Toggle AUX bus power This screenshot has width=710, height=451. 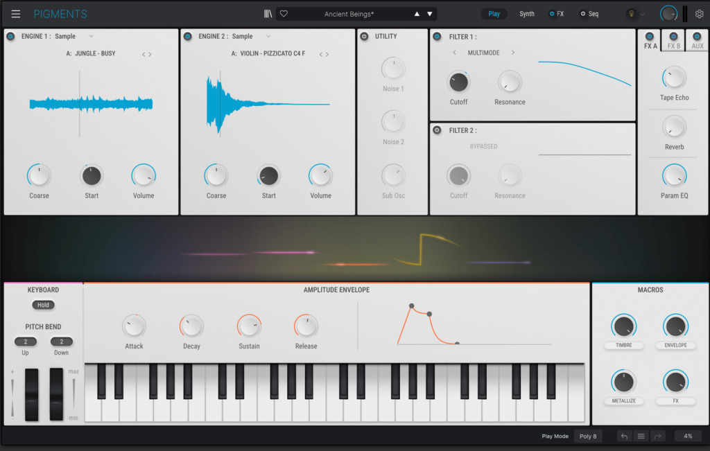697,36
